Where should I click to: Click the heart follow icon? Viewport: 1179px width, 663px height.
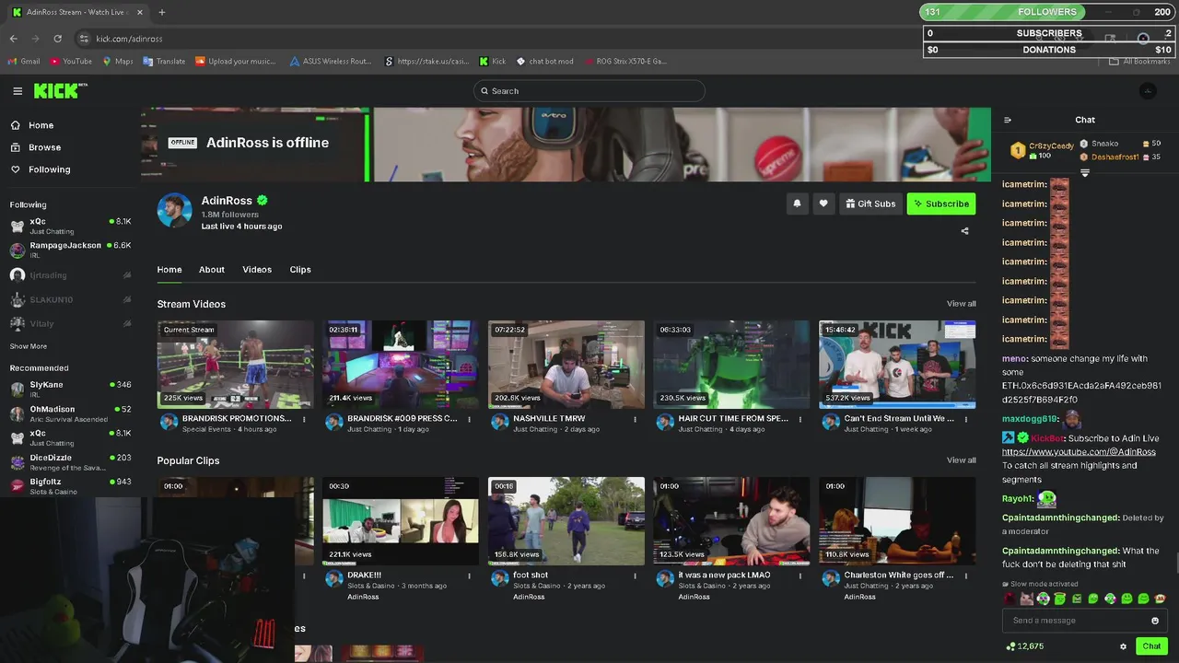pyautogui.click(x=823, y=204)
